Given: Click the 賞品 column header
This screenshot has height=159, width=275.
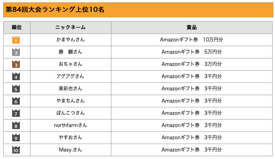Looking at the screenshot, I should pyautogui.click(x=191, y=28).
